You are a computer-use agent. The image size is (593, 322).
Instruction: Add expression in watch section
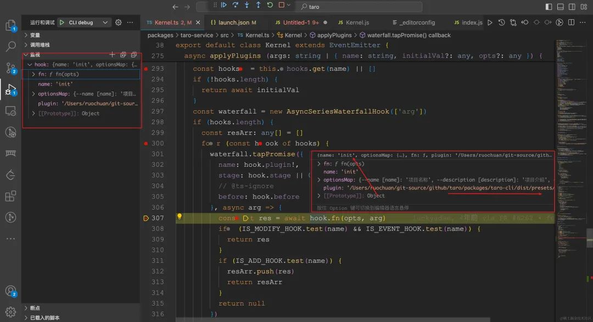pos(112,55)
